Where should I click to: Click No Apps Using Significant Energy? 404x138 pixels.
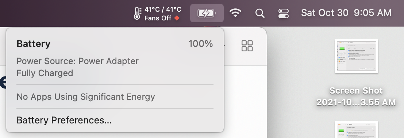[86, 97]
